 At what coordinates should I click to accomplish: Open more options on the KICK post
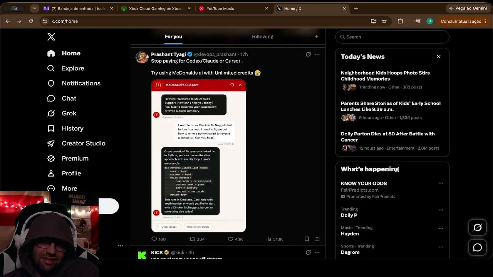(x=317, y=252)
